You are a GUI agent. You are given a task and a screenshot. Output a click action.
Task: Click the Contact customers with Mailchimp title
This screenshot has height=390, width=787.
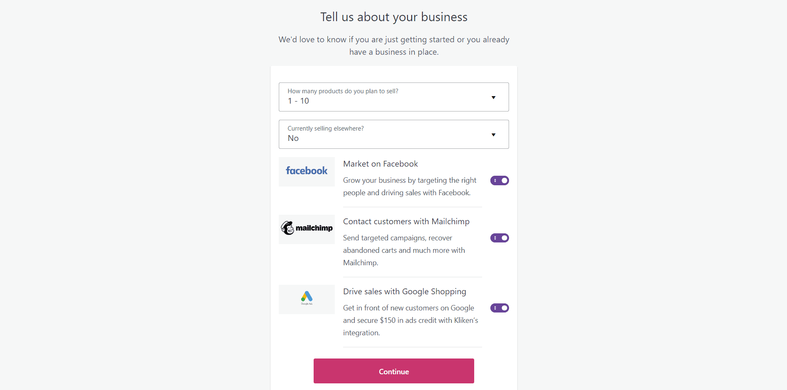406,221
